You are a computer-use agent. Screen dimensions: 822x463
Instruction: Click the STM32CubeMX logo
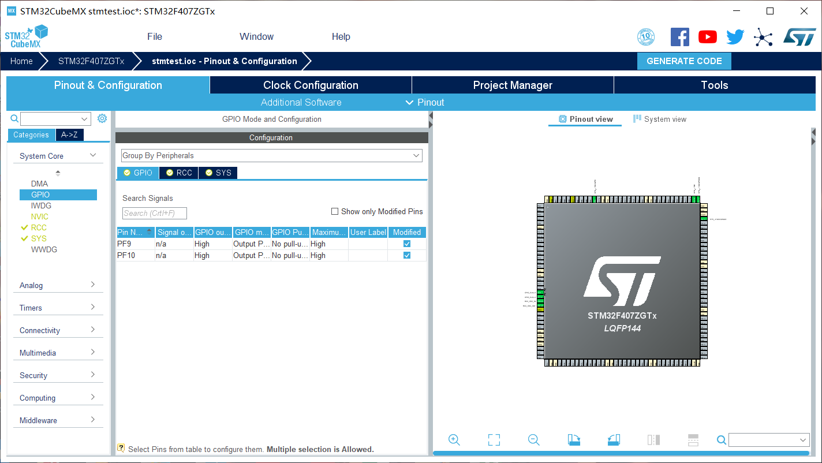click(x=26, y=36)
